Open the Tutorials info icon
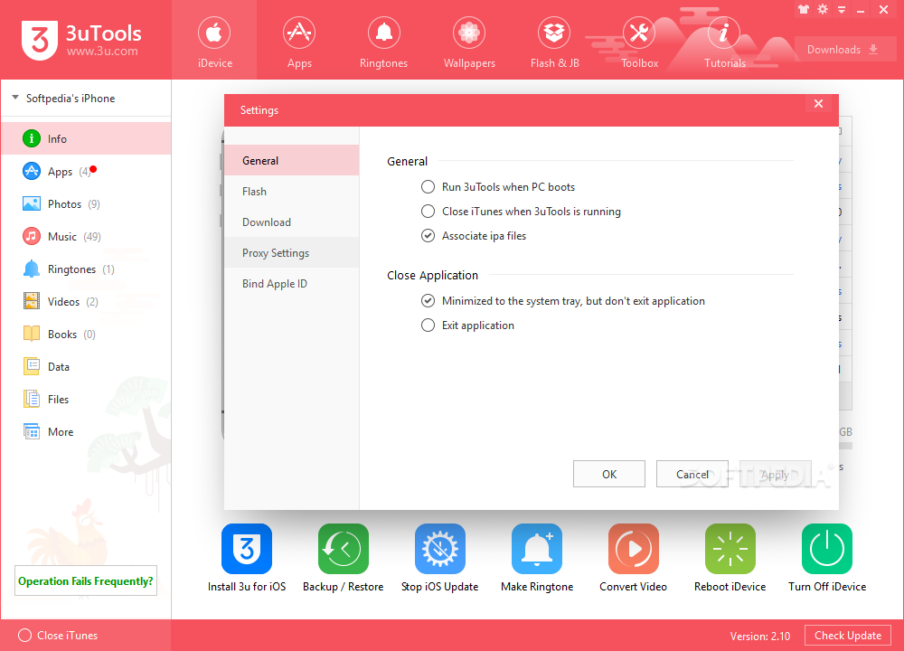The width and height of the screenshot is (904, 651). tap(723, 33)
